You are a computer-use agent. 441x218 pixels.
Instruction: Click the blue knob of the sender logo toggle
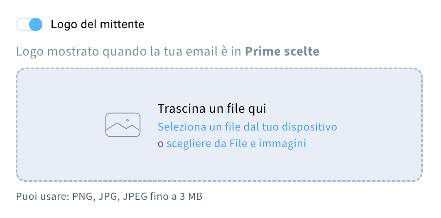click(36, 24)
